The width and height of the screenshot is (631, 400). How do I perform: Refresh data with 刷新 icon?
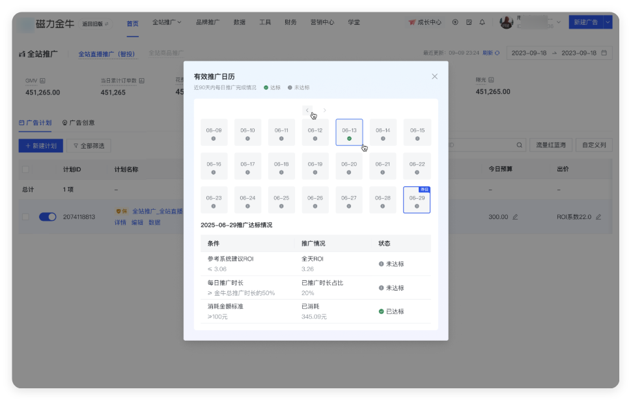pos(498,53)
